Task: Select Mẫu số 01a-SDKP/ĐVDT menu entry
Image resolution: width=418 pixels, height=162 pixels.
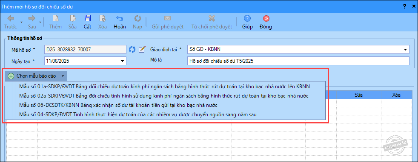Action: point(165,87)
